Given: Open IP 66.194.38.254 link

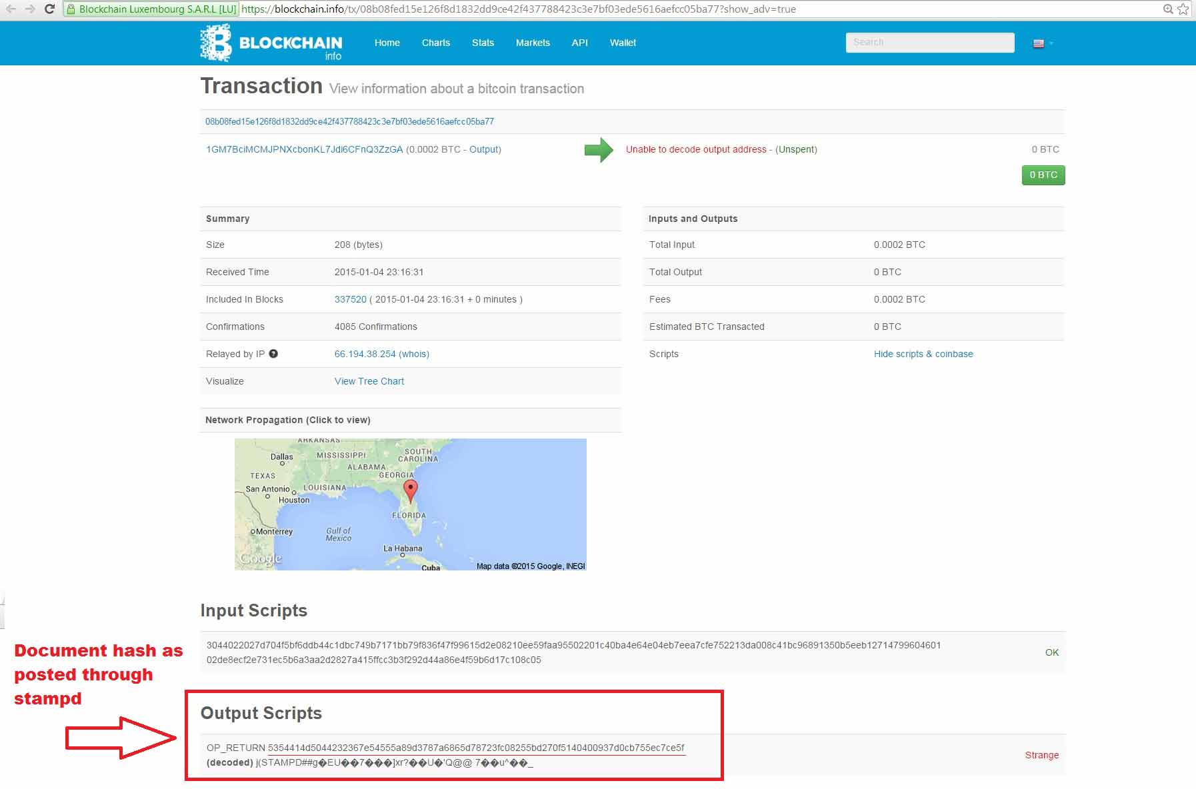Looking at the screenshot, I should (x=365, y=354).
